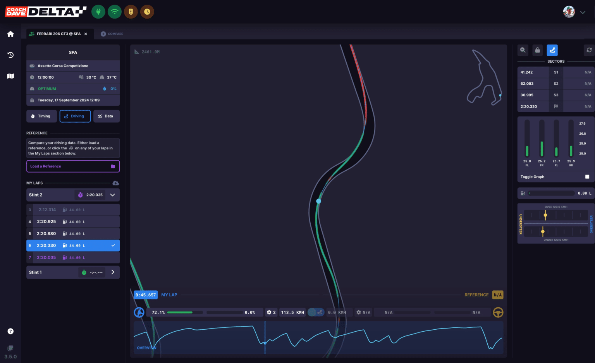Toggle the blue racing line view button
This screenshot has width=595, height=363.
coord(552,50)
